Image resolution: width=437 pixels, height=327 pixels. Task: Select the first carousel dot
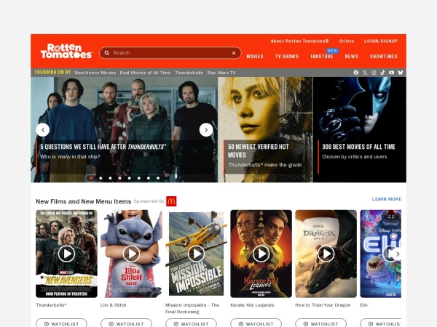91,178
